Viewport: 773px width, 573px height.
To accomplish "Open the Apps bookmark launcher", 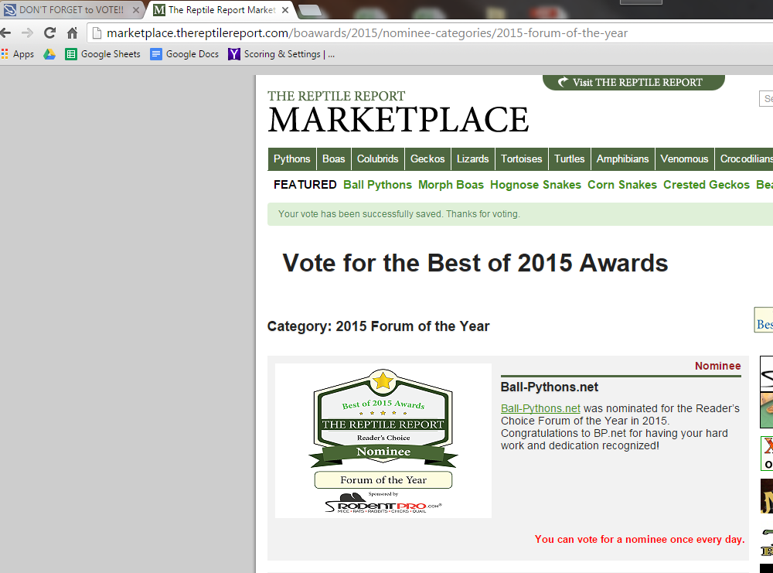I will click(x=18, y=54).
